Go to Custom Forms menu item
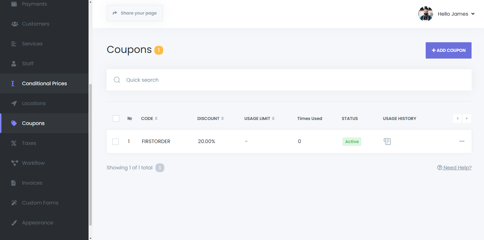This screenshot has height=240, width=484. [x=40, y=203]
